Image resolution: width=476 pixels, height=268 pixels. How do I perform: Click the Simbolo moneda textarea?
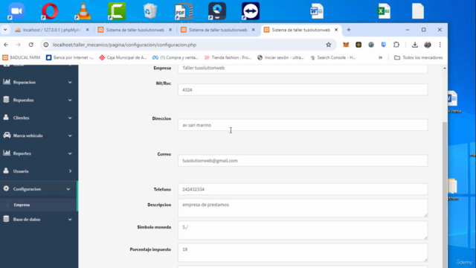tap(303, 230)
